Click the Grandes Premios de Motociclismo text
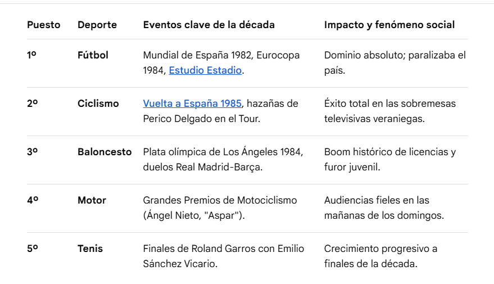 (220, 200)
